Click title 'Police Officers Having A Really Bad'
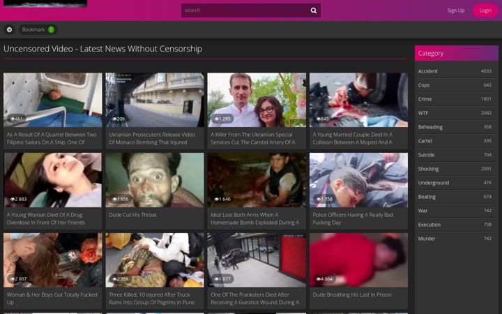Viewport: 502px width, 314px height. pos(353,215)
